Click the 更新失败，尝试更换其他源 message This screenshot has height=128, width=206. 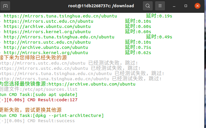(x=31, y=110)
